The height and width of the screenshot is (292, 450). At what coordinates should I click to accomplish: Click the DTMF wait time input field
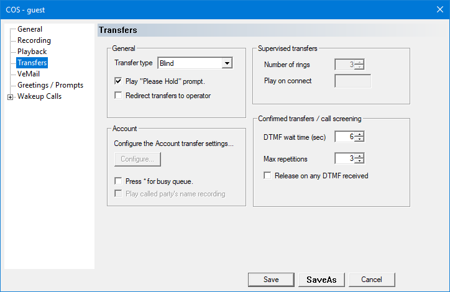(345, 137)
